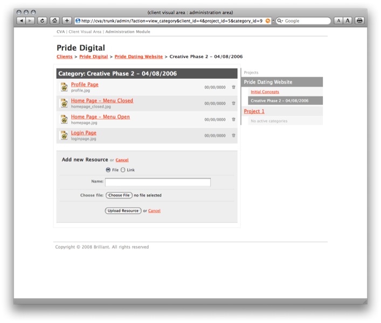Delete the Profile Page resource via trash icon
The image size is (381, 323).
[x=233, y=87]
